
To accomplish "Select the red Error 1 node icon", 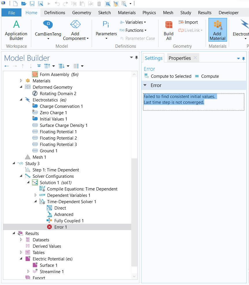I will (49, 227).
